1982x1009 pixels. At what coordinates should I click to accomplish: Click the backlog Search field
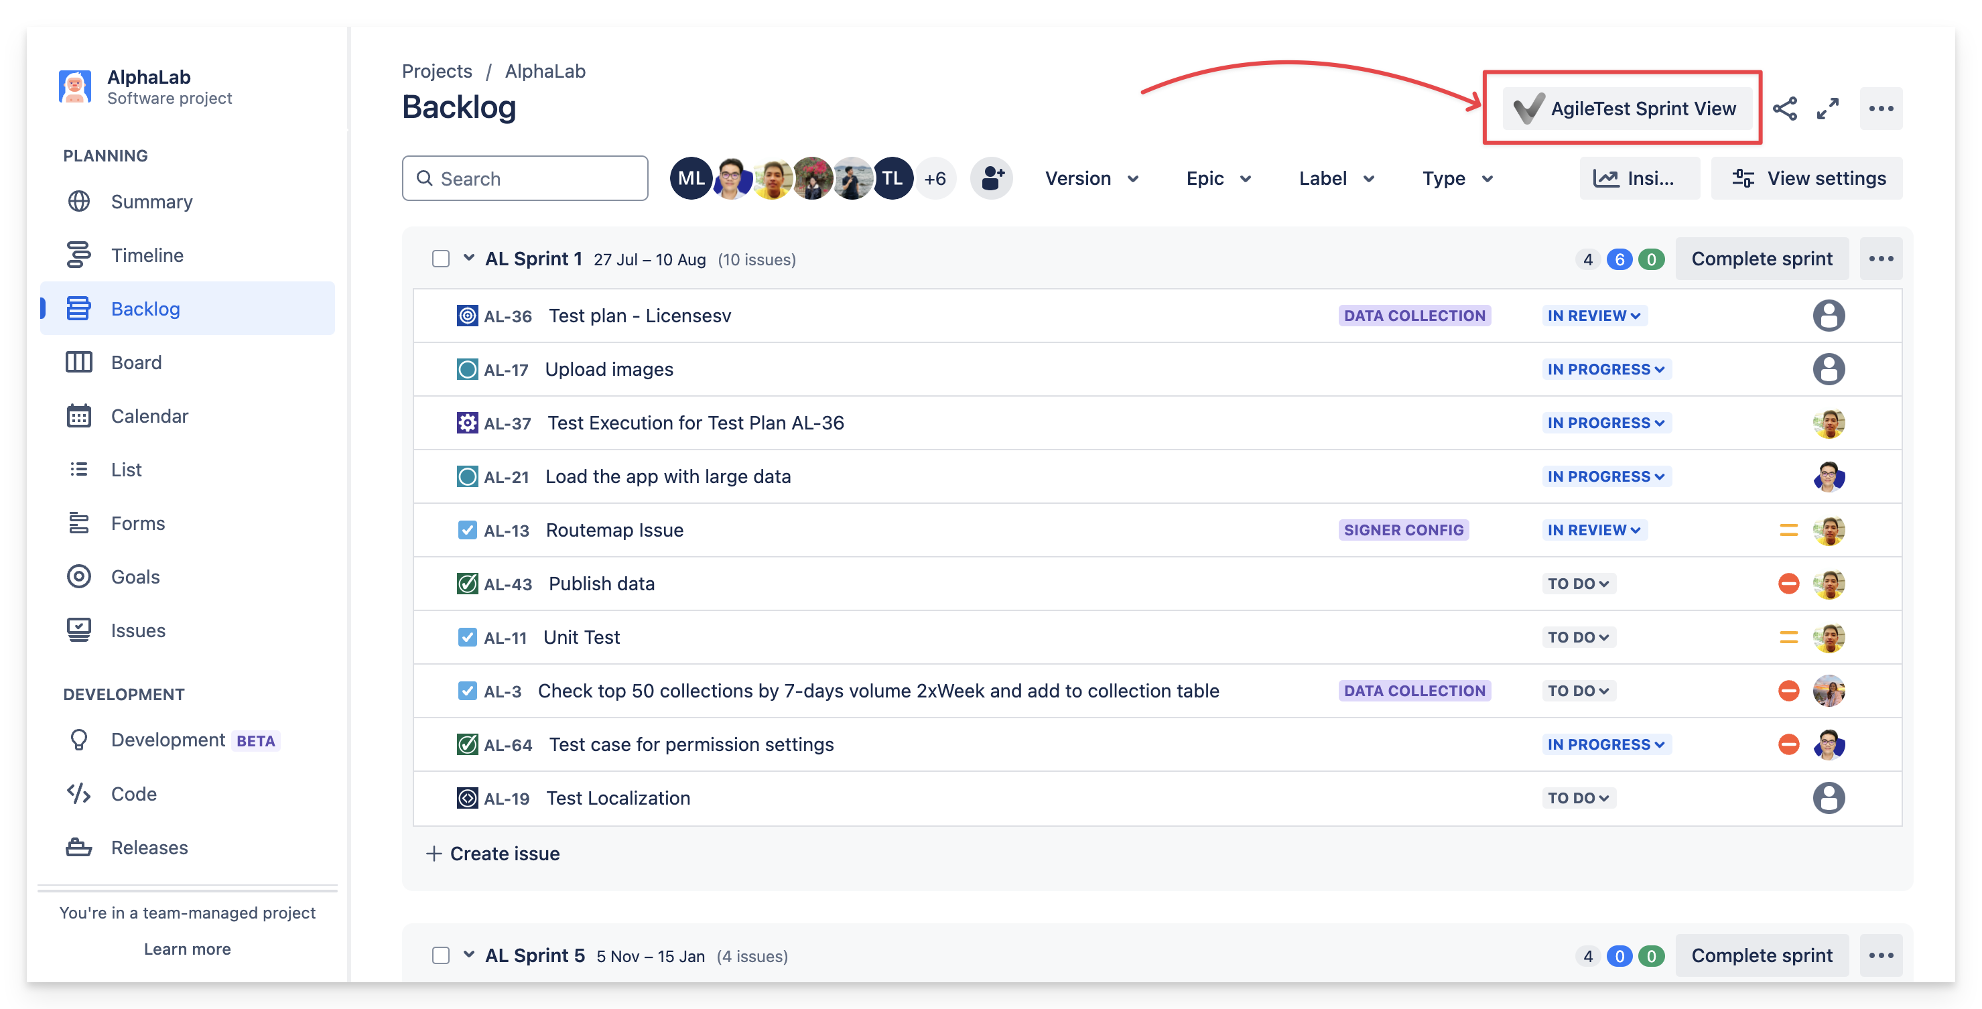(525, 178)
